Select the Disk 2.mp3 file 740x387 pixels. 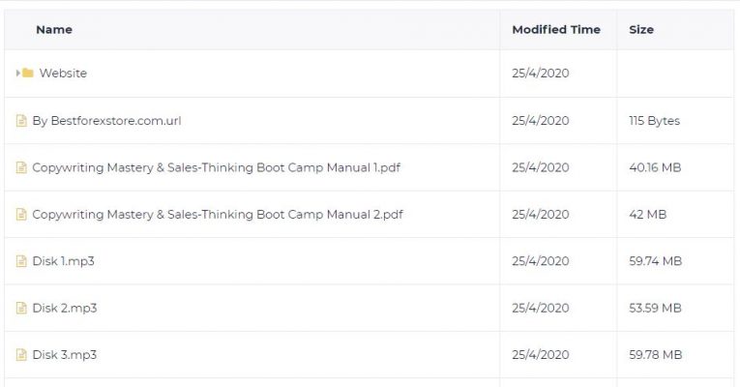click(65, 309)
